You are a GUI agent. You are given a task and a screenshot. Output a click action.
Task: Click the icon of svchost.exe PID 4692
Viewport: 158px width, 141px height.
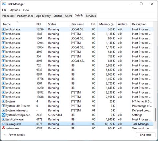tap(4, 52)
